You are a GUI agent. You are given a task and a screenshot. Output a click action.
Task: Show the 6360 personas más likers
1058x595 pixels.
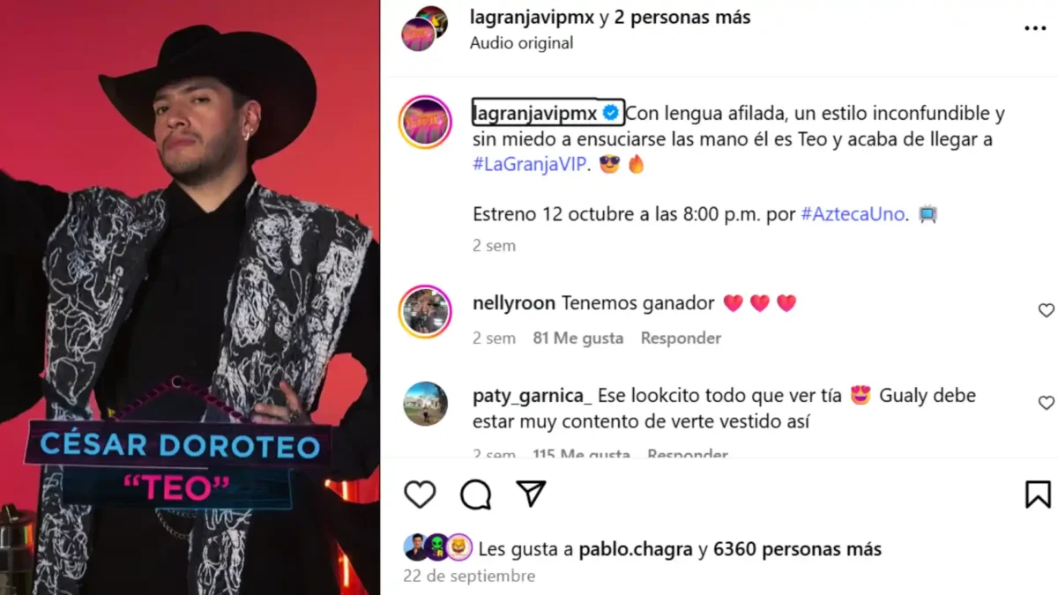[x=797, y=549]
